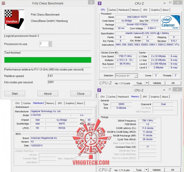Open About tab in top CPU-Z window
This screenshot has width=184, height=172.
[x=165, y=10]
